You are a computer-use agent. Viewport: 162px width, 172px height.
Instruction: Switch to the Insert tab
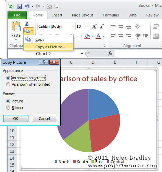coord(57,15)
